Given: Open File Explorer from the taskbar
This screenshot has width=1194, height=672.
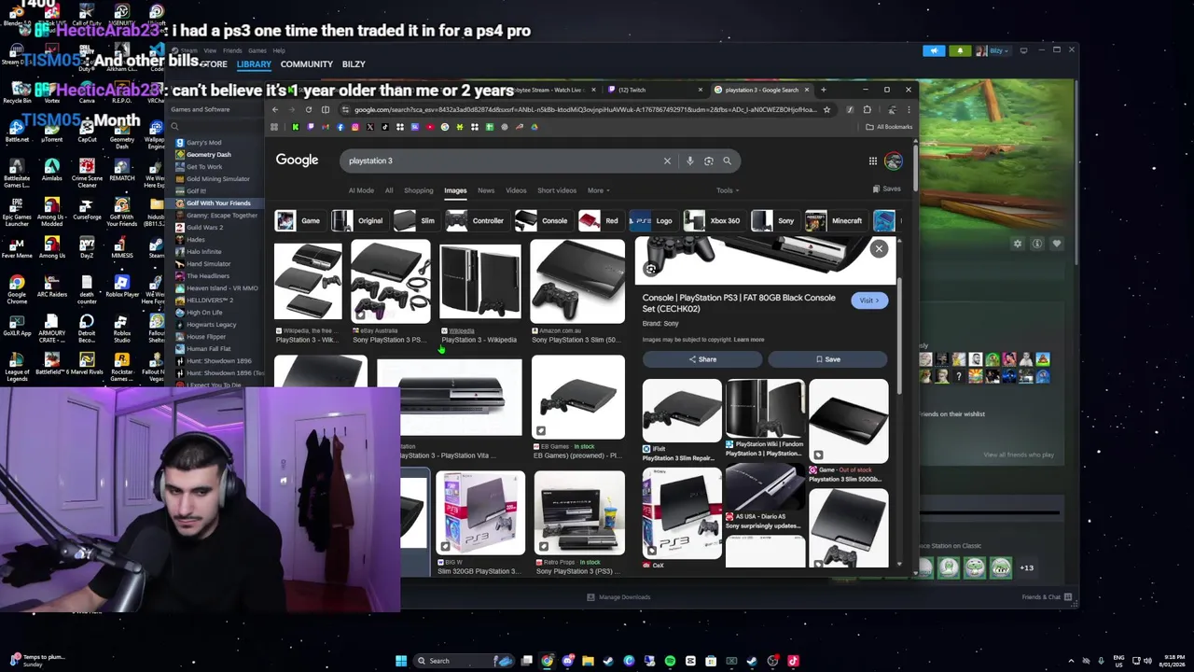Looking at the screenshot, I should 588,661.
